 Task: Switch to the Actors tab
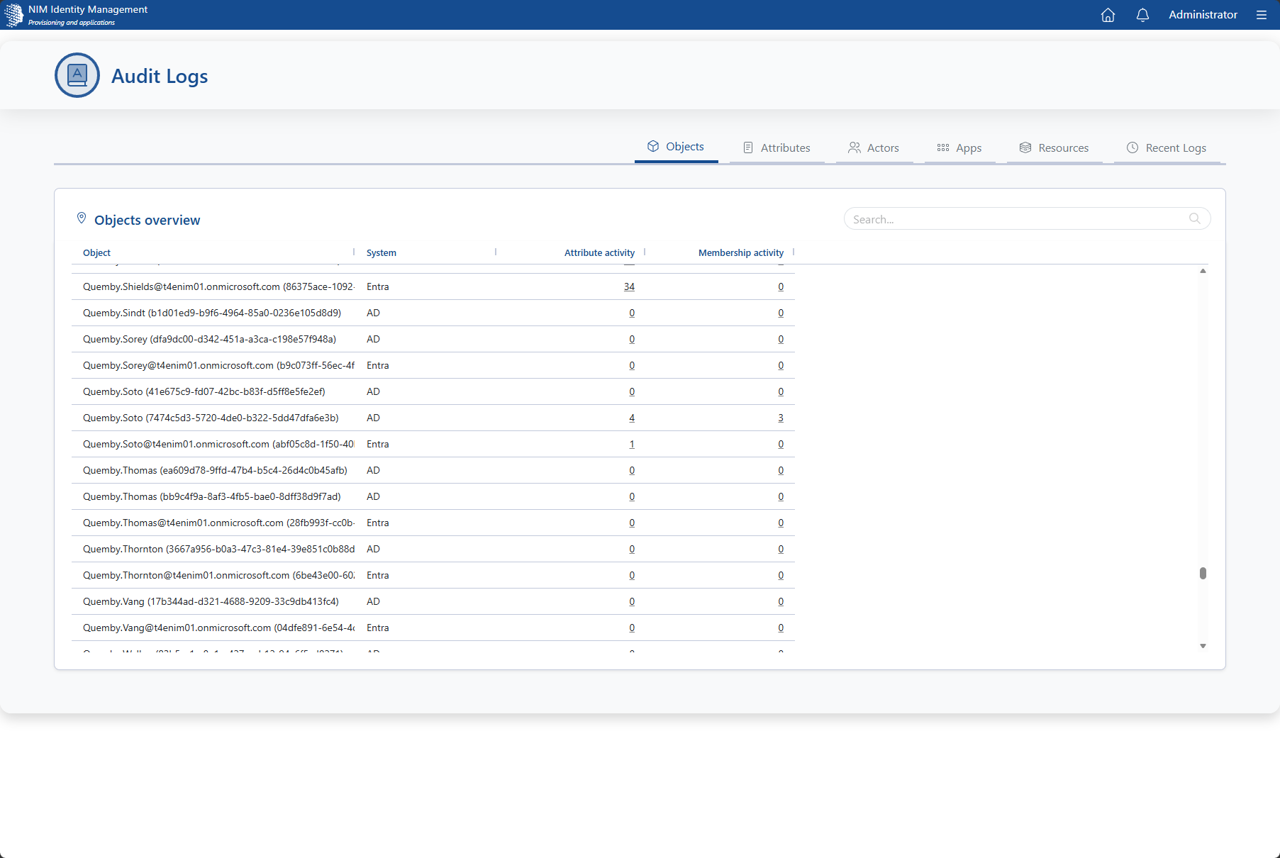[874, 147]
